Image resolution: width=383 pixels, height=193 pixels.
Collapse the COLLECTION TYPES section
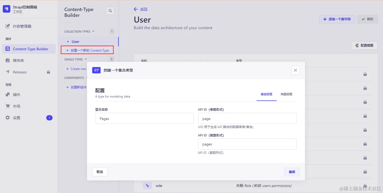[x=79, y=32]
